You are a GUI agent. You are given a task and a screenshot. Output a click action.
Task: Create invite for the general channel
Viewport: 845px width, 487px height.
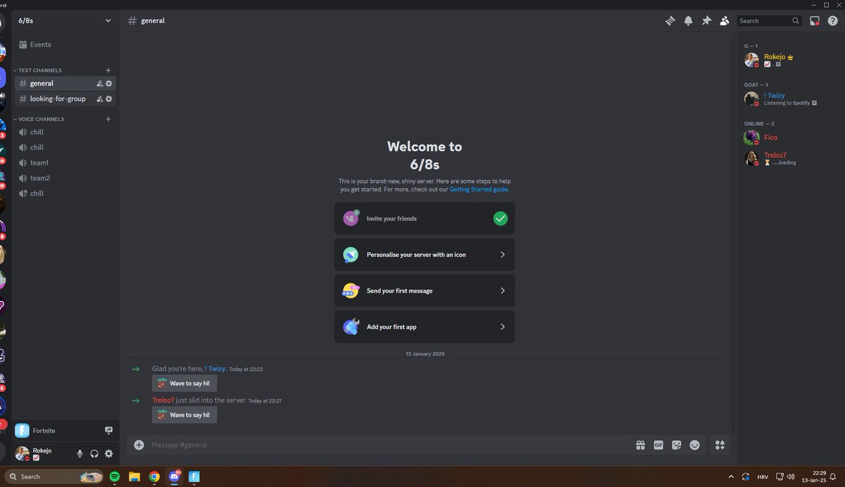pos(99,84)
